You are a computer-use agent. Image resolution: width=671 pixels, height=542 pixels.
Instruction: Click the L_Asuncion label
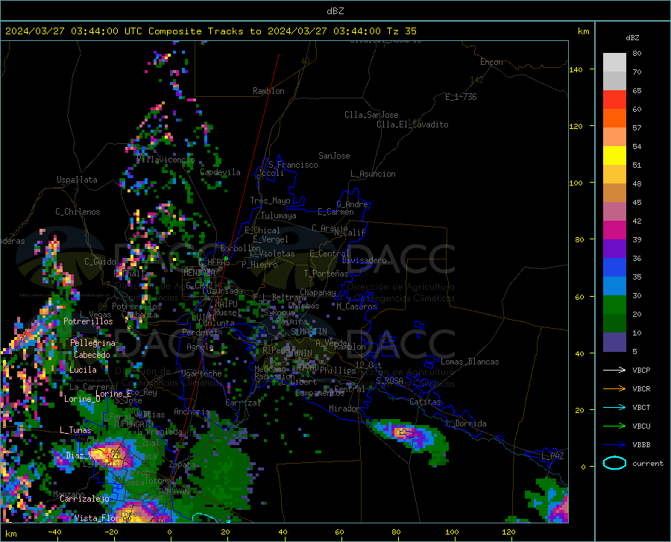(373, 174)
